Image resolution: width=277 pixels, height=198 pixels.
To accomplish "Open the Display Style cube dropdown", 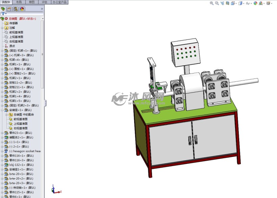I will click(240, 3).
